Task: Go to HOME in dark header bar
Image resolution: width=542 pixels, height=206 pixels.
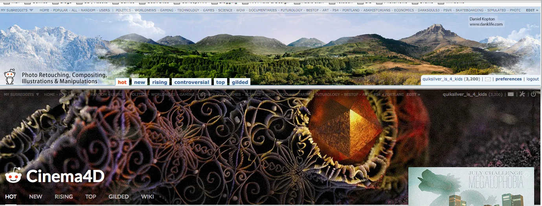Action: pyautogui.click(x=50, y=95)
